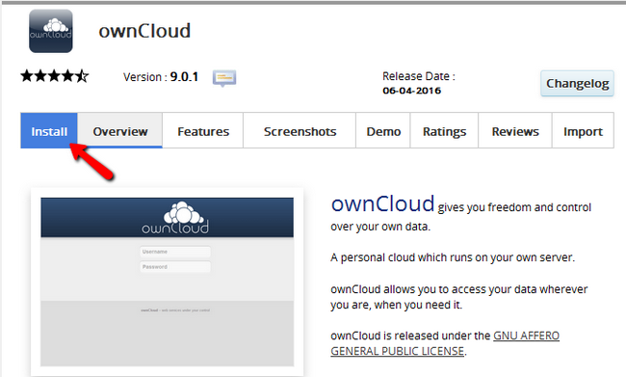Click the 'Release Date :' label
This screenshot has width=626, height=377.
click(419, 76)
